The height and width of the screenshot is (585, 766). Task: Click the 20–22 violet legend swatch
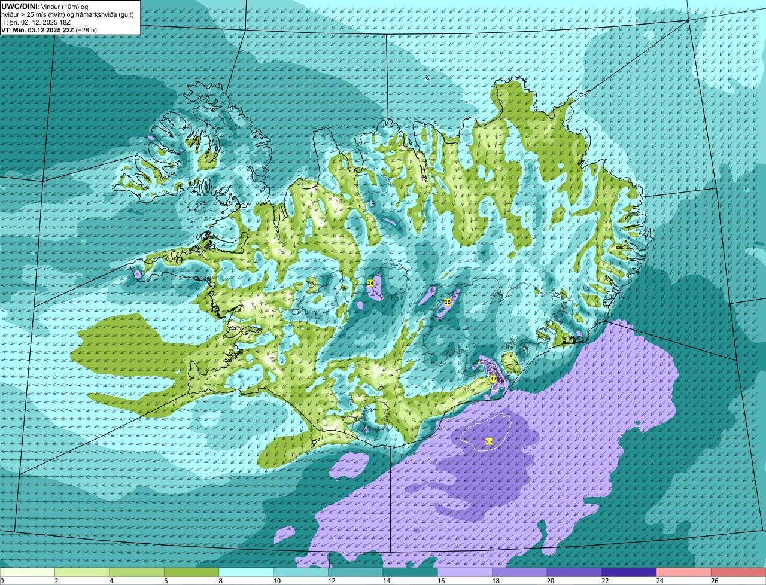click(x=574, y=572)
